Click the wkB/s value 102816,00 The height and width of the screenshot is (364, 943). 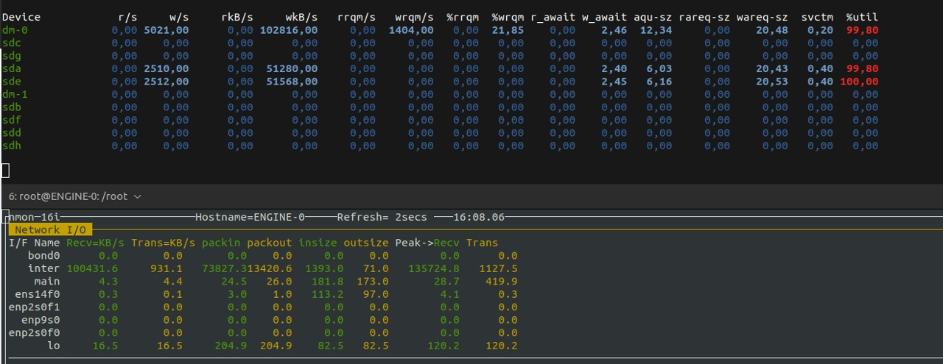point(289,30)
